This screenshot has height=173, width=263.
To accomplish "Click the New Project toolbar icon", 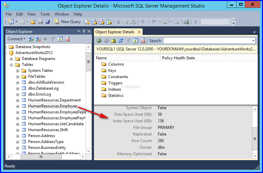I will 11,22.
